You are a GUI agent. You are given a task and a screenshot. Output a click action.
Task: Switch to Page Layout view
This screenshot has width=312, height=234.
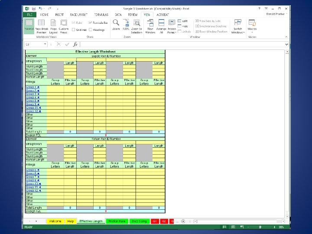(x=53, y=26)
